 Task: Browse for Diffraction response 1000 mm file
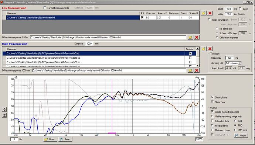(x=190, y=70)
